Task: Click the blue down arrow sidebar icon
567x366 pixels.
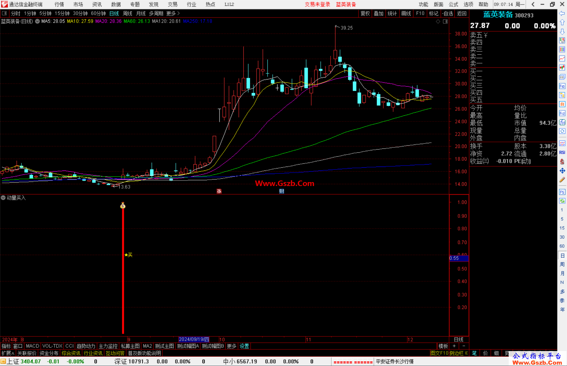Action: click(x=562, y=32)
